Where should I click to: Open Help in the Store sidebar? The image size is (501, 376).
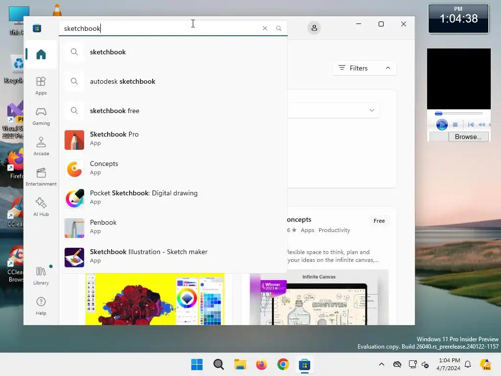pyautogui.click(x=41, y=306)
